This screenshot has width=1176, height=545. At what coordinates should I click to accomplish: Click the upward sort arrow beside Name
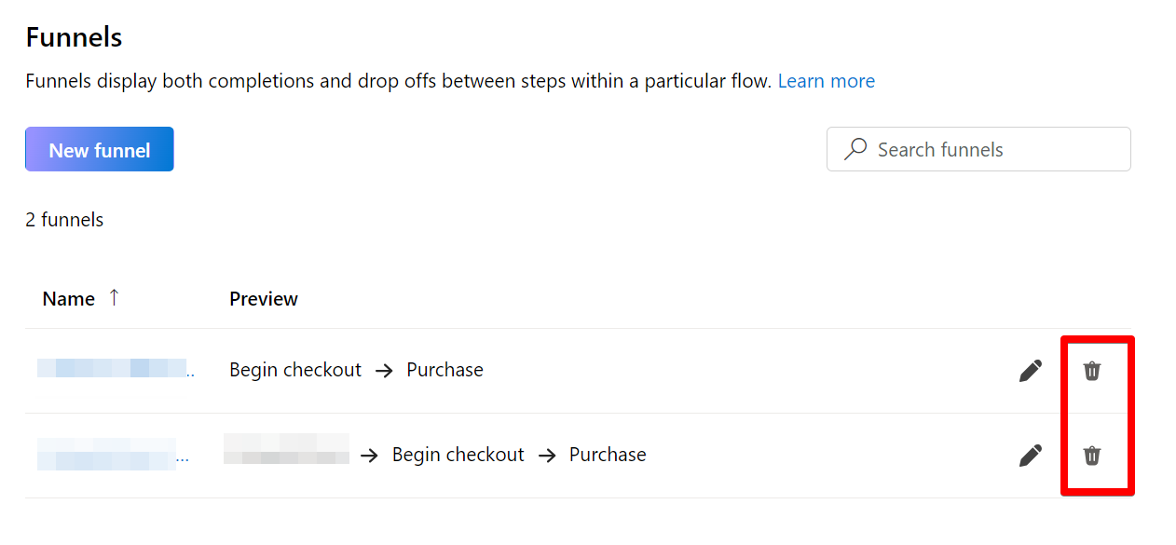pyautogui.click(x=114, y=296)
